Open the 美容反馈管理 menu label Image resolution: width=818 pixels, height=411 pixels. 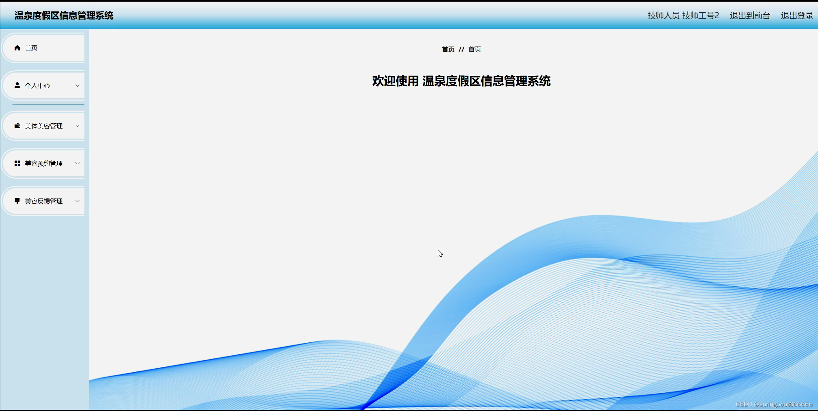pyautogui.click(x=44, y=201)
